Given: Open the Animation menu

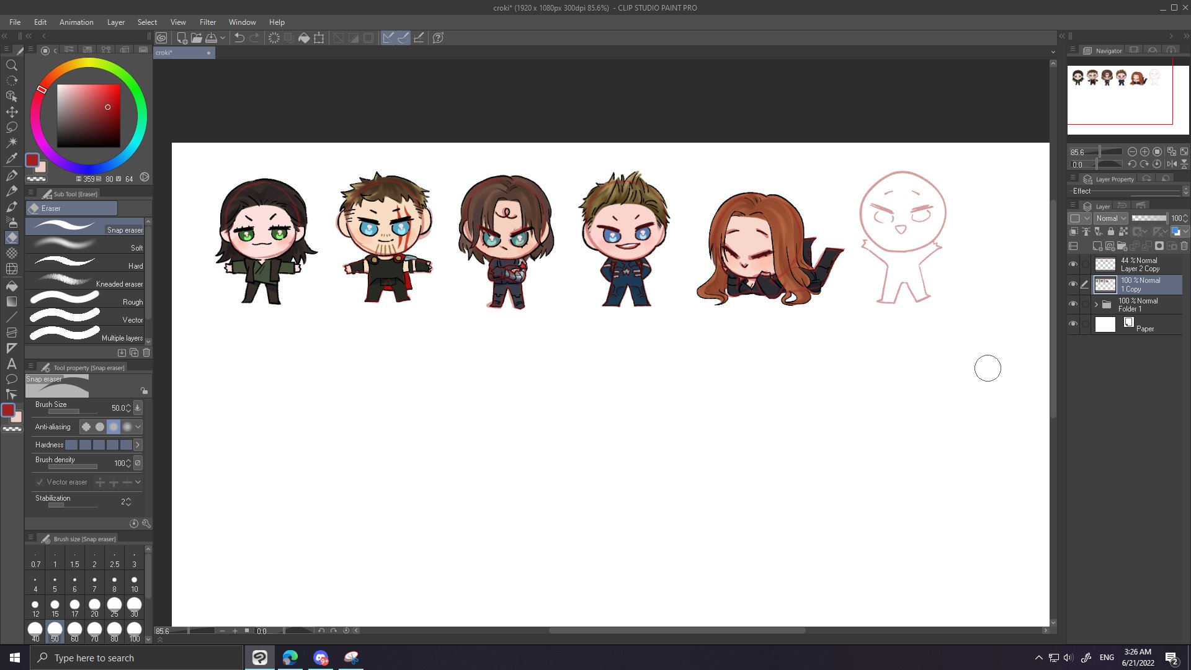Looking at the screenshot, I should click(x=76, y=22).
